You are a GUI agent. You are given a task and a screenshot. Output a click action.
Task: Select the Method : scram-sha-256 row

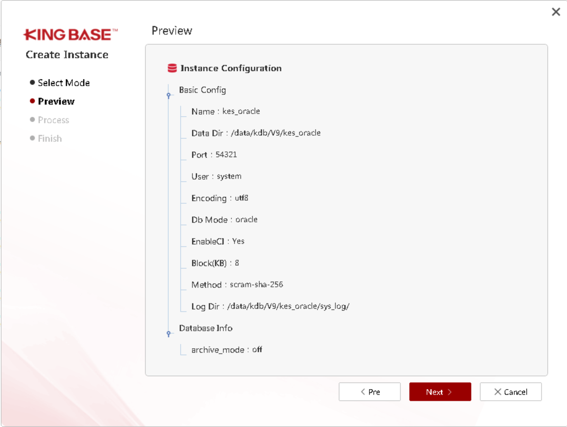coord(237,285)
